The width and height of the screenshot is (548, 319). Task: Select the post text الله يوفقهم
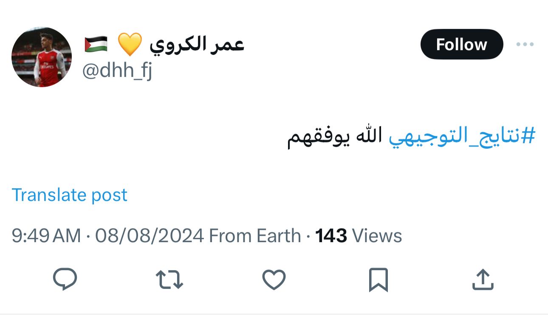tap(335, 137)
